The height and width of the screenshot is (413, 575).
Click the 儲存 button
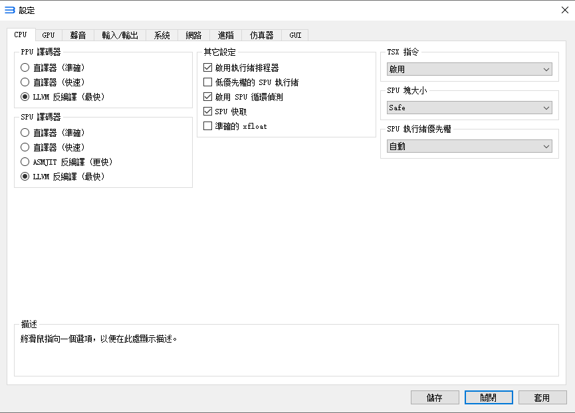(435, 397)
